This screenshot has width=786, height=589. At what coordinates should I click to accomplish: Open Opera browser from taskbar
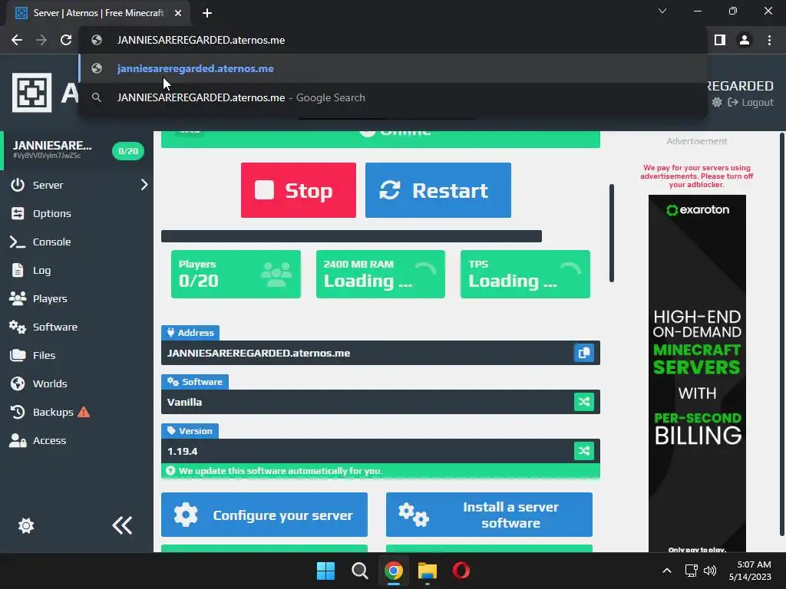(x=461, y=571)
